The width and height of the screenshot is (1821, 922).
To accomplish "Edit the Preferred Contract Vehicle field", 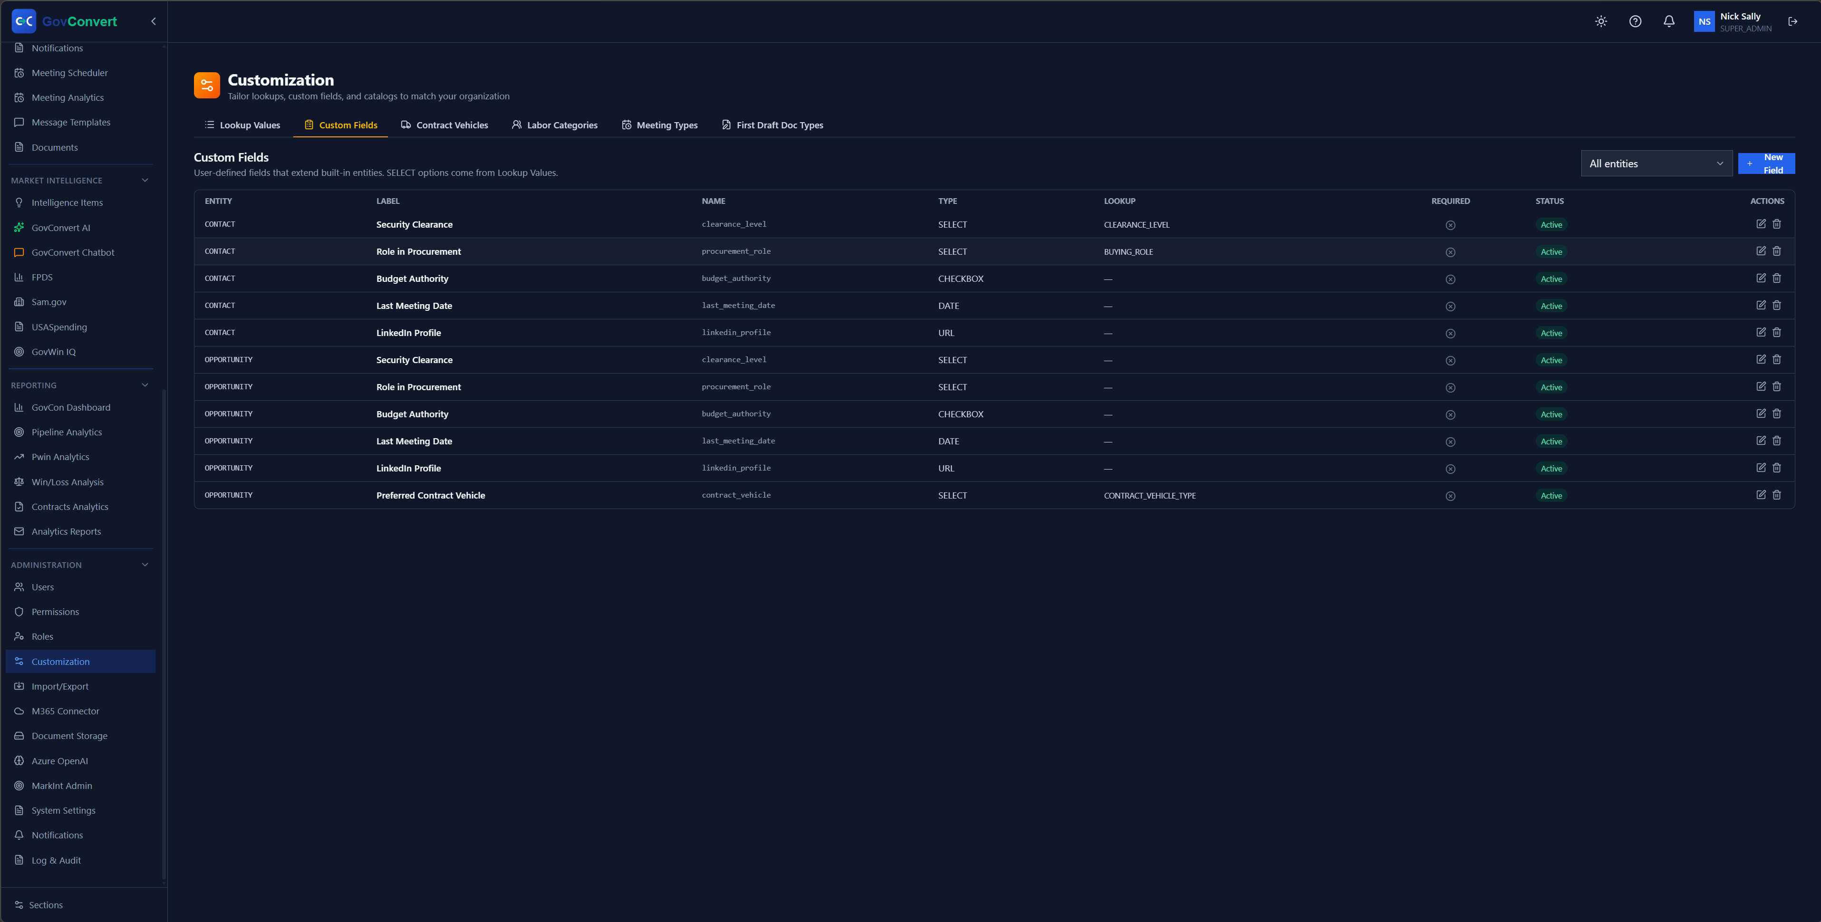I will click(x=1761, y=495).
